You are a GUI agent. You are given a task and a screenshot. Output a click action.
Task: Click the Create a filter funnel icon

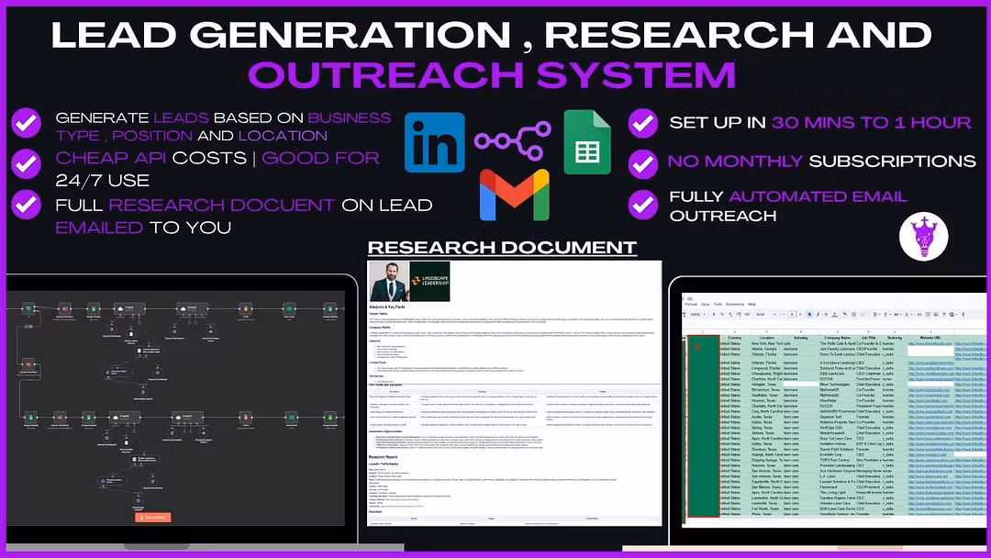[x=944, y=315]
